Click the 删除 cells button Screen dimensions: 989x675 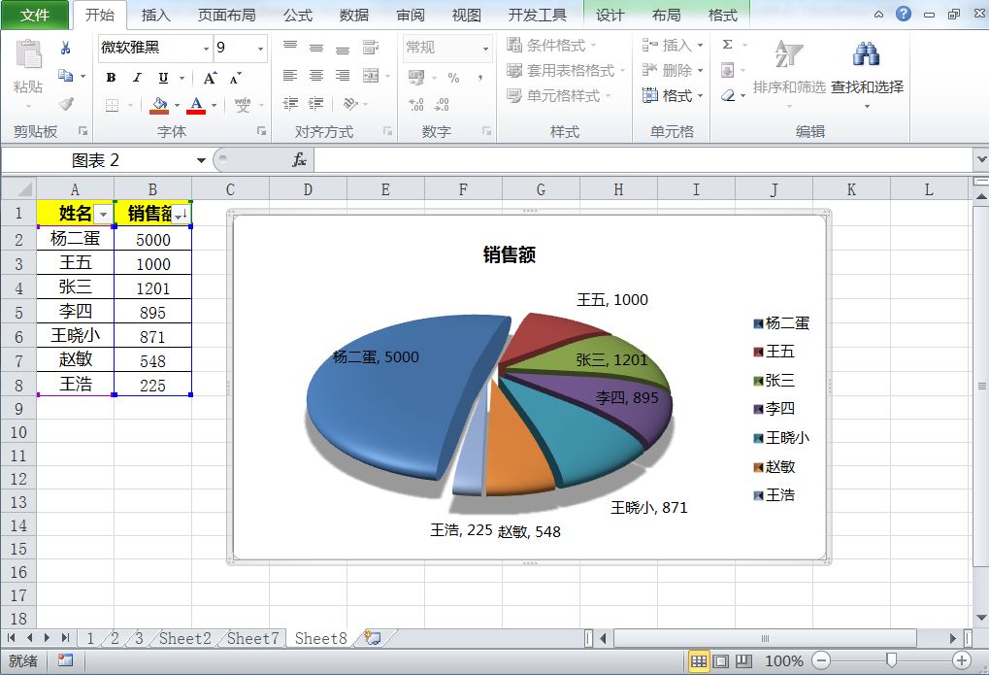(x=673, y=71)
